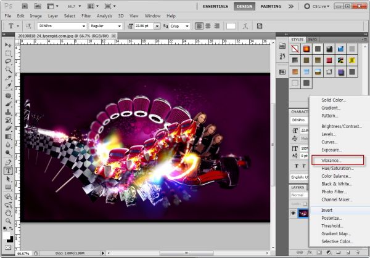Viewport: 370px width, 258px height.
Task: Click the foreground color swatch
Action: tap(6, 235)
